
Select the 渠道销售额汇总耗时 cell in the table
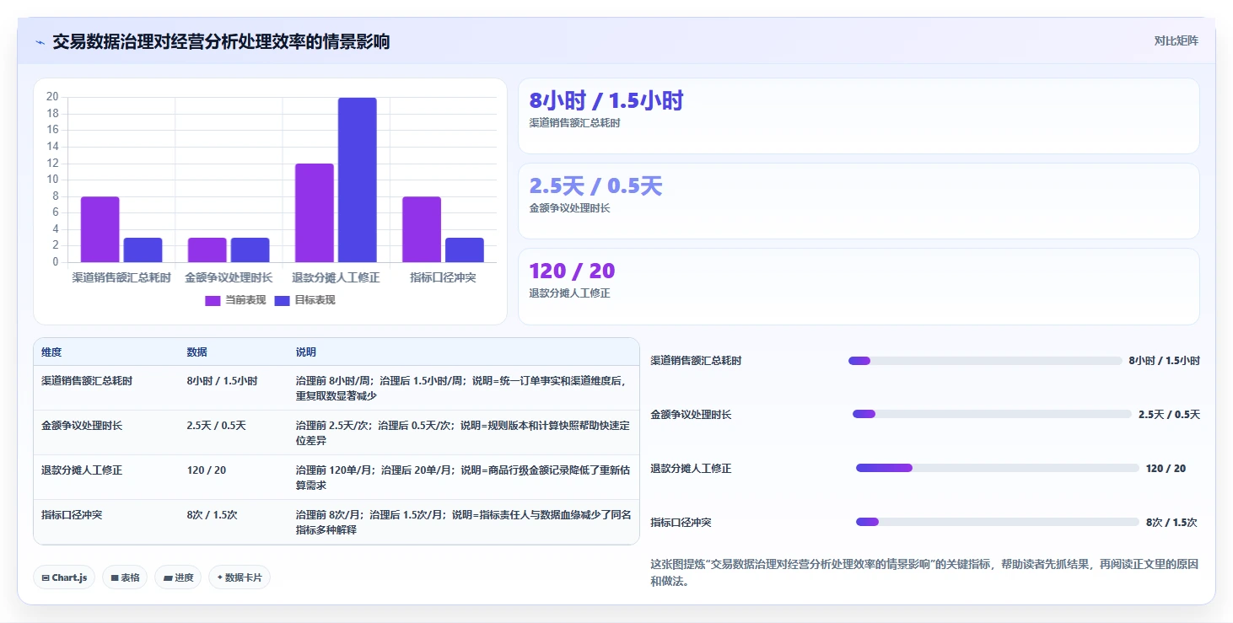coord(87,381)
